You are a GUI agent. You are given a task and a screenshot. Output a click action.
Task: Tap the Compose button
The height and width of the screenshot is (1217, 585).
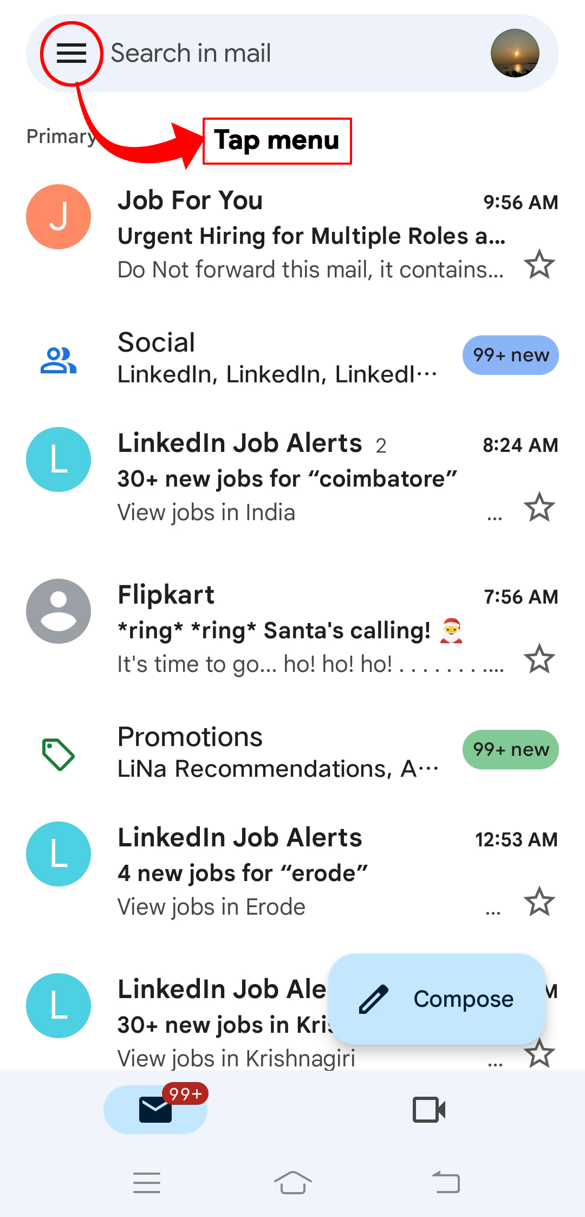437,999
